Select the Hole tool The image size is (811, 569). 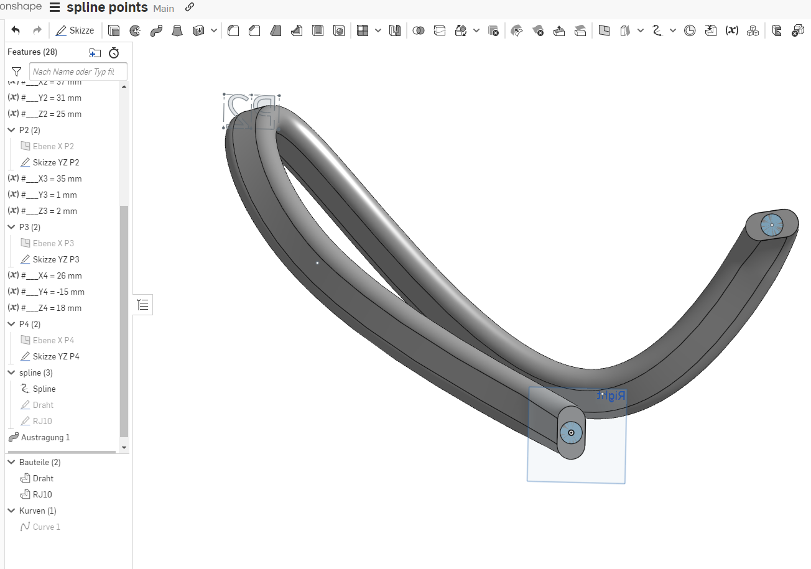click(339, 30)
